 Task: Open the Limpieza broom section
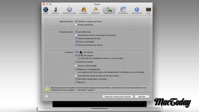(x=84, y=11)
